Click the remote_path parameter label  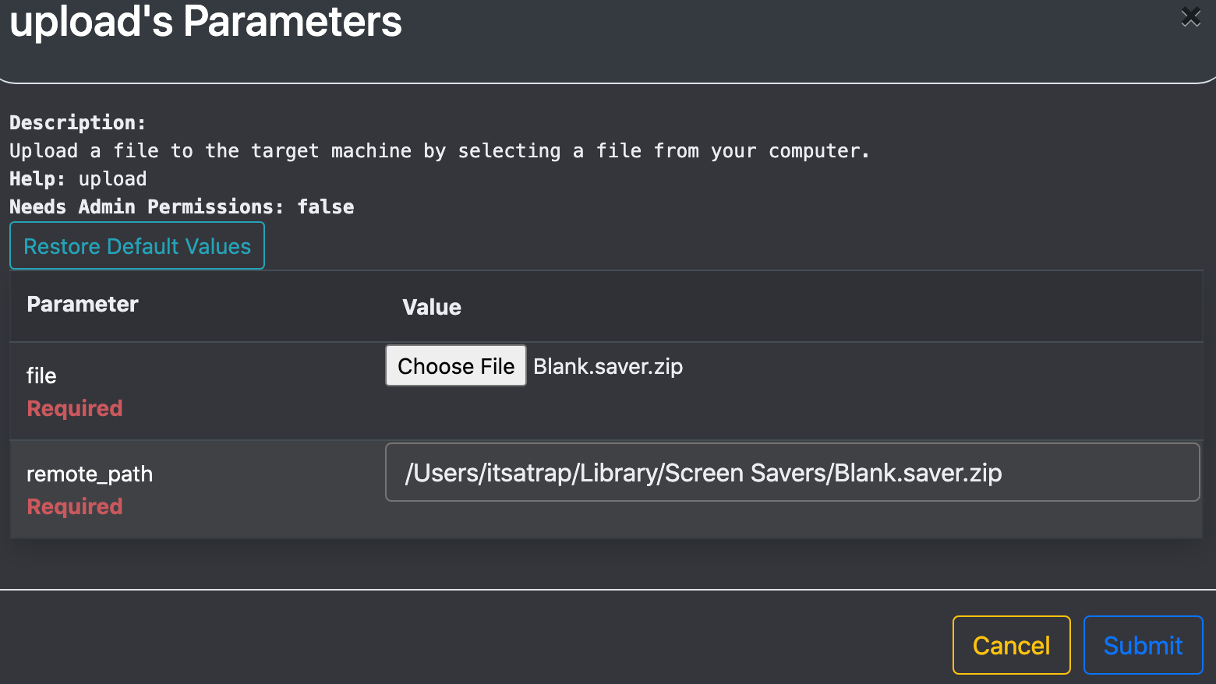pyautogui.click(x=89, y=474)
